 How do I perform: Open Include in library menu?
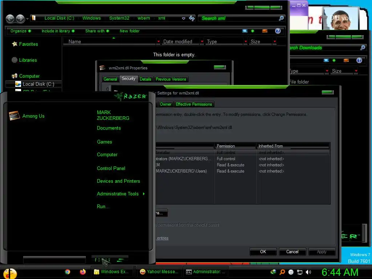(58, 31)
